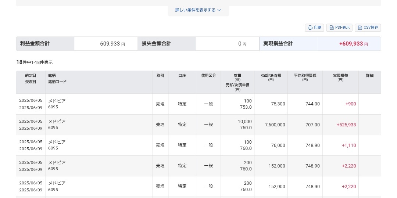Click the CSV保存 button
This screenshot has width=397, height=198.
coord(368,28)
